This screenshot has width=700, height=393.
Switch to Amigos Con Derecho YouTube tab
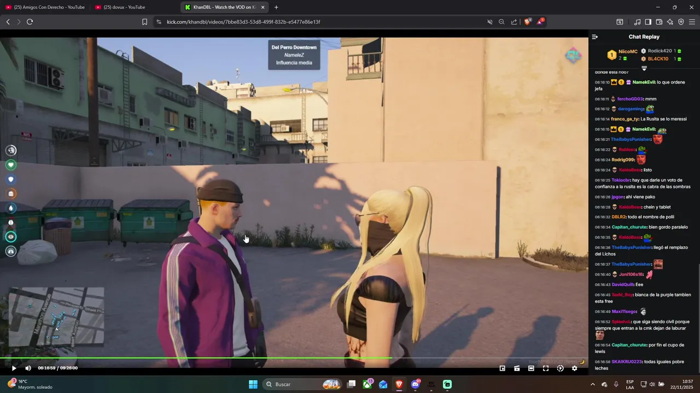[44, 7]
